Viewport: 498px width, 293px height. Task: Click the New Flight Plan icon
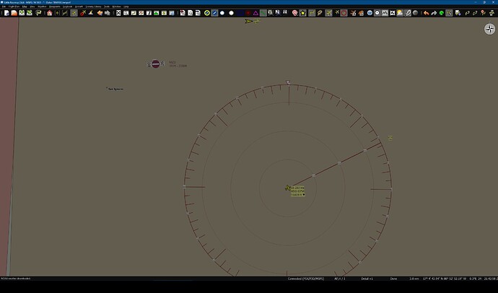[x=6, y=13]
